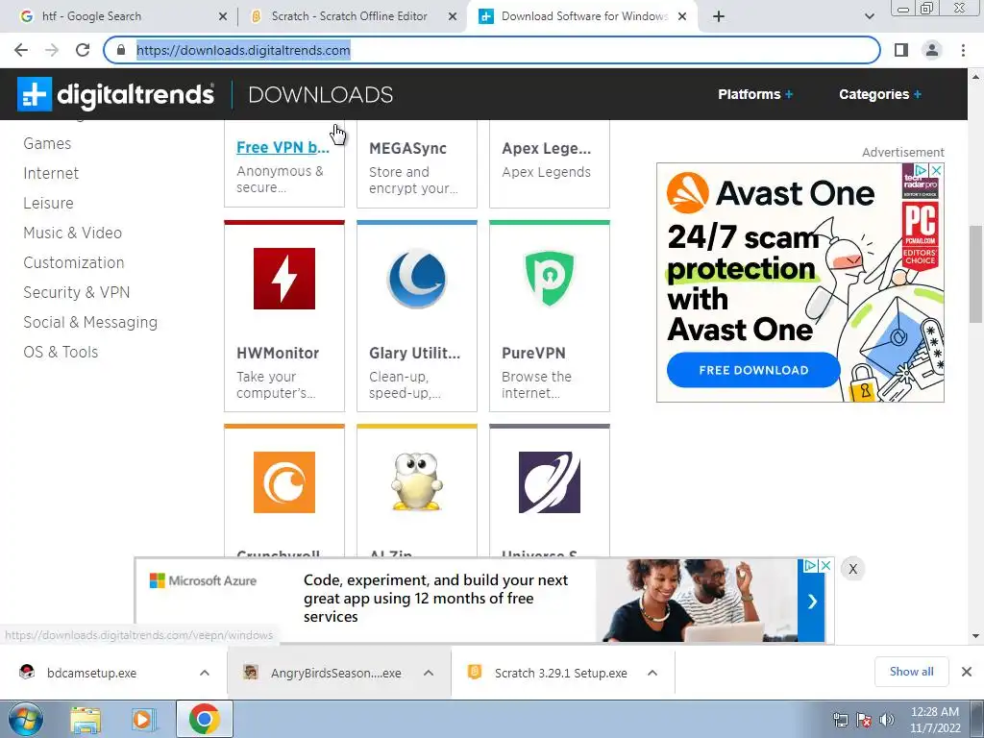
Task: Click the DOWNLOADS header text
Action: coord(321,95)
